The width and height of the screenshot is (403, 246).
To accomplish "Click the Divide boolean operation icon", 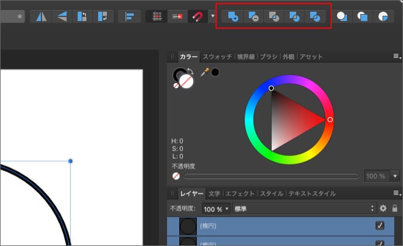I will click(315, 16).
